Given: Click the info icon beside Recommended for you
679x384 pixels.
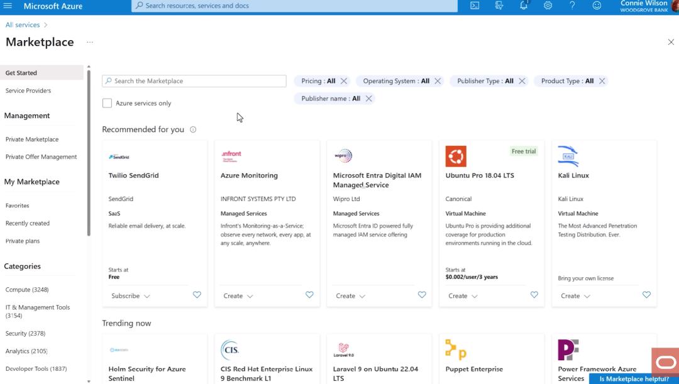Looking at the screenshot, I should [x=193, y=129].
